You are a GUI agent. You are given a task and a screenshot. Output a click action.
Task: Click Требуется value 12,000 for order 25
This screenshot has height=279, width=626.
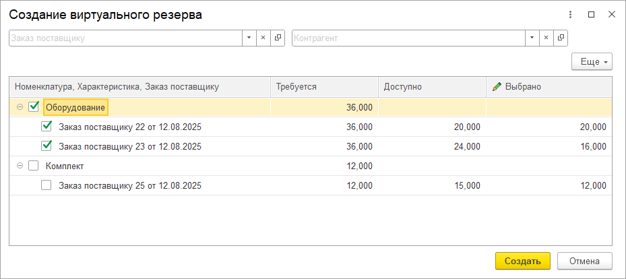tap(359, 185)
